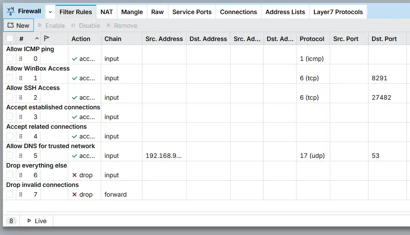410x235 pixels.
Task: Sort by the # column arrow
Action: [x=37, y=39]
